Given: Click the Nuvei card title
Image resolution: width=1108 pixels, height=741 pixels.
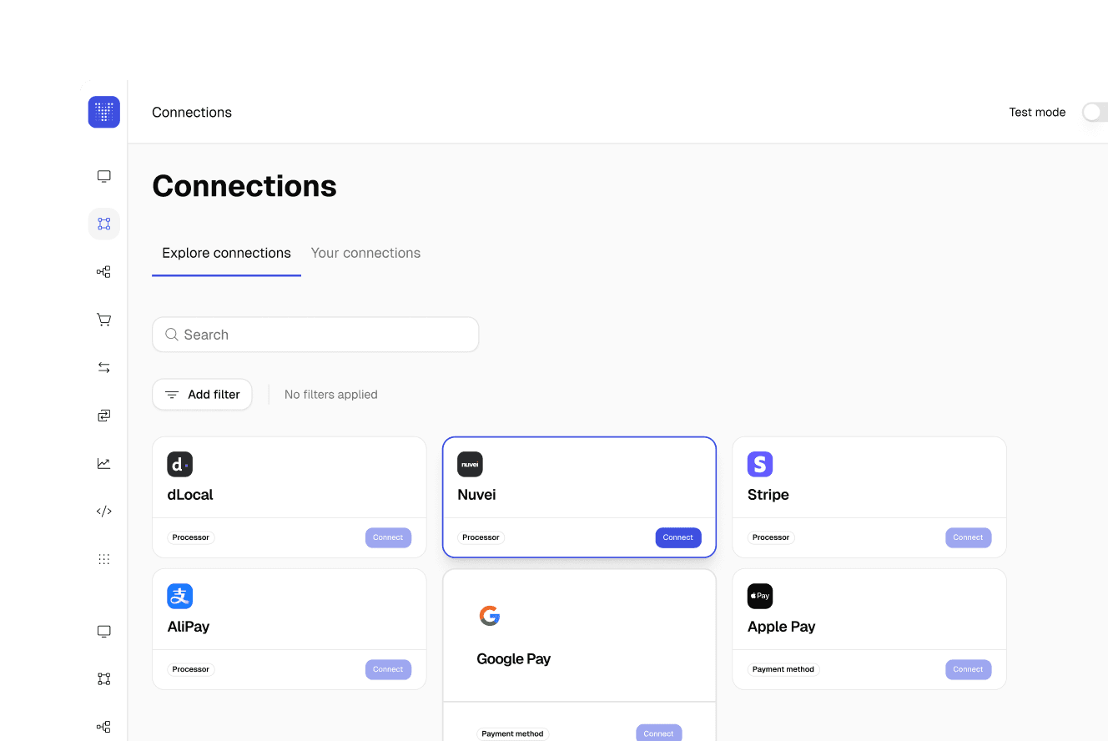Looking at the screenshot, I should (476, 495).
